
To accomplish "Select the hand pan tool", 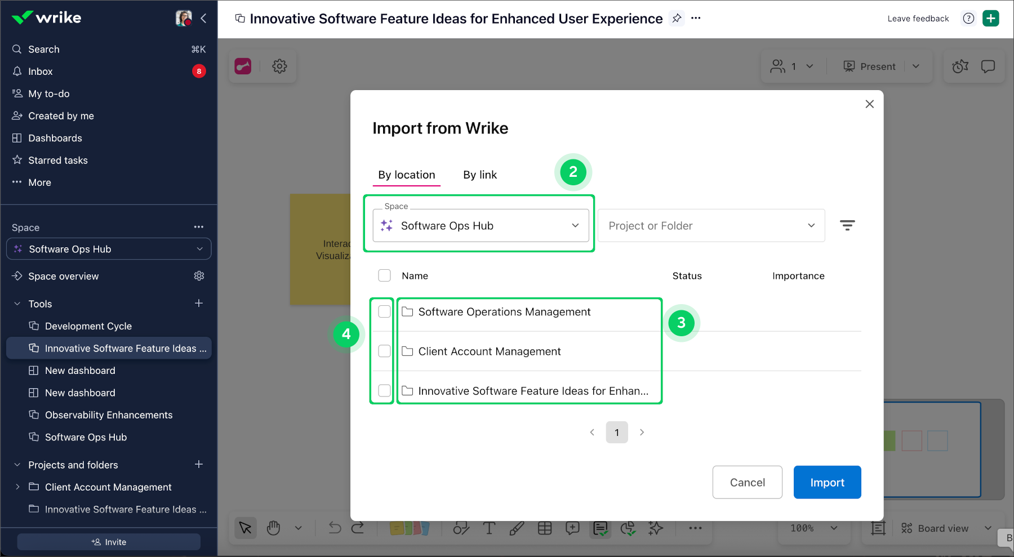I will coord(274,528).
